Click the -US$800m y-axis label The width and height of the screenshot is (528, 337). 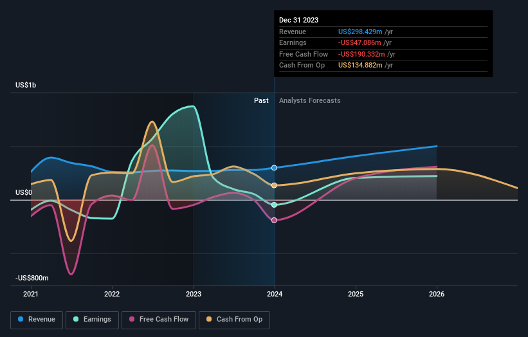coord(32,278)
